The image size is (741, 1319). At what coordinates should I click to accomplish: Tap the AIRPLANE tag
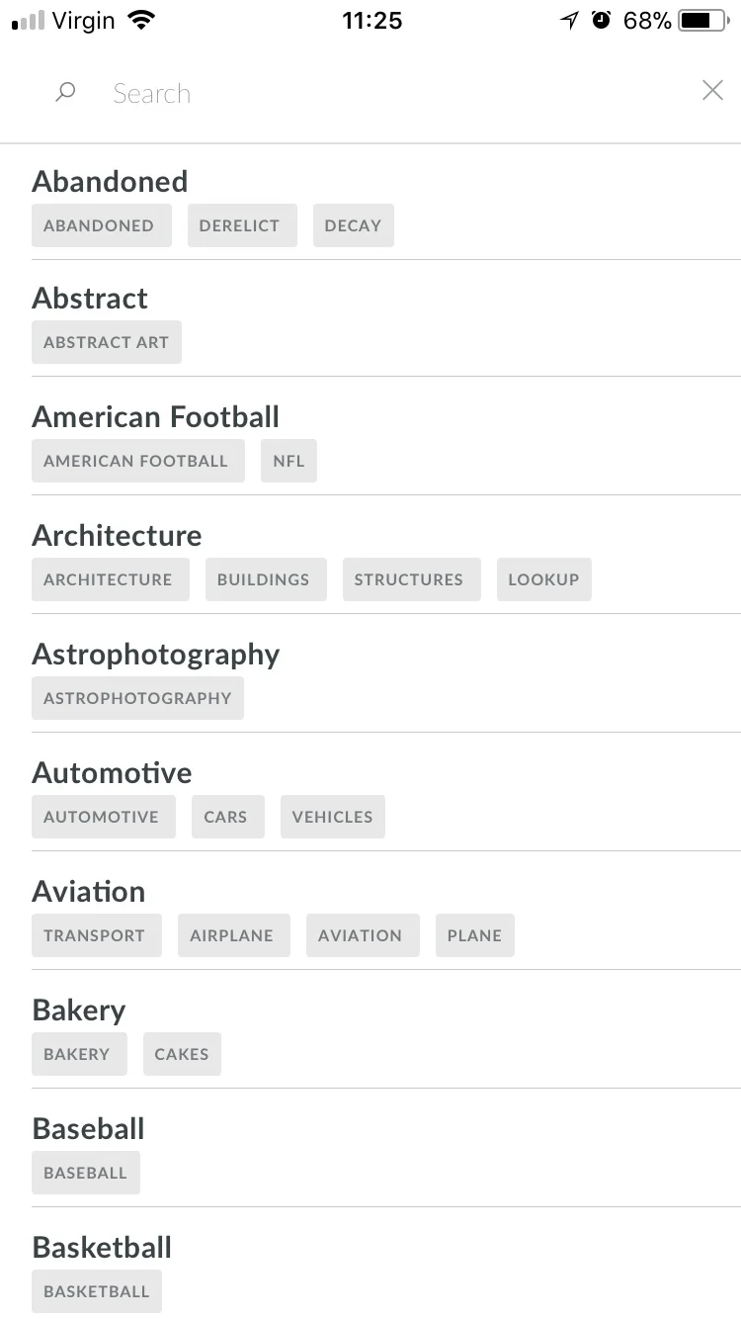point(232,935)
